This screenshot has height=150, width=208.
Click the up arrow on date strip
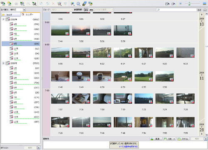[202, 15]
